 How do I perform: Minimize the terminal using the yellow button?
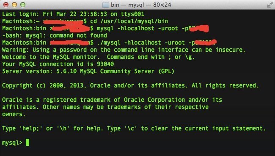click(x=14, y=5)
